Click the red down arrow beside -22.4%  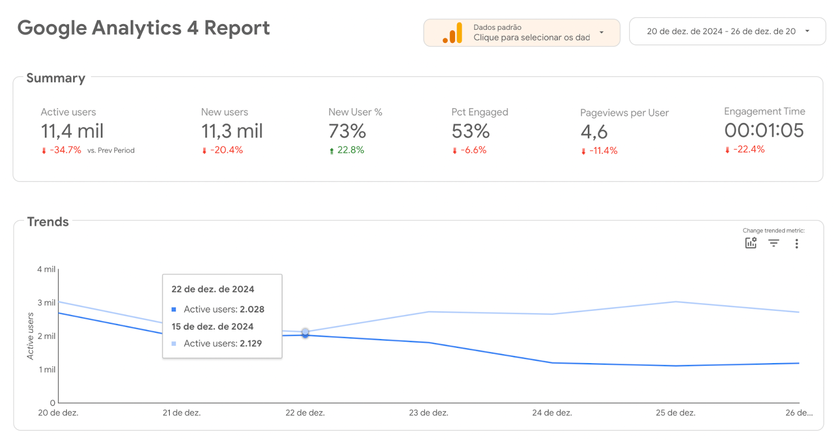point(727,150)
